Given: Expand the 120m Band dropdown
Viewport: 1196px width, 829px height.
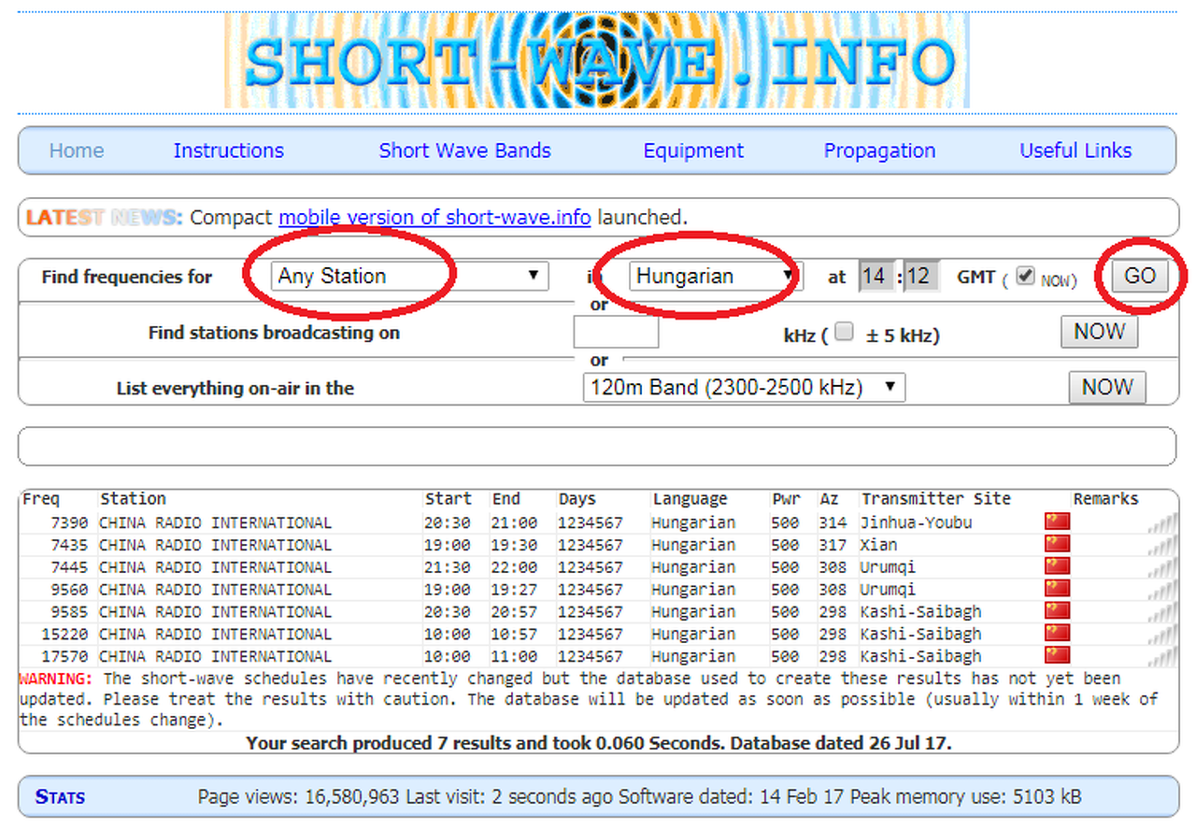Looking at the screenshot, I should tap(744, 387).
